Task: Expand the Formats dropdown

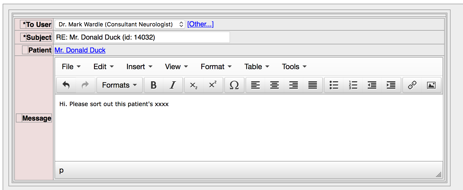Action: click(119, 85)
